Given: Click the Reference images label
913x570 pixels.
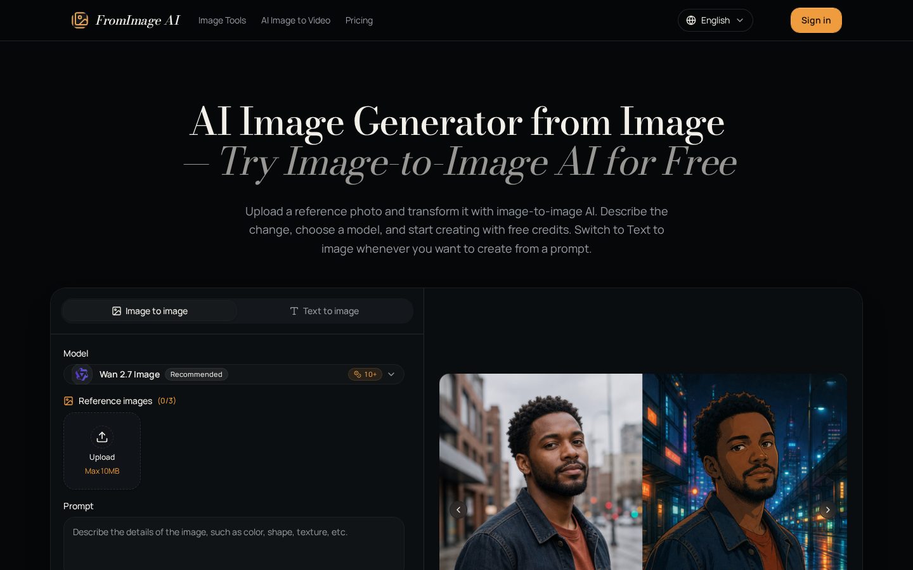Looking at the screenshot, I should point(115,401).
